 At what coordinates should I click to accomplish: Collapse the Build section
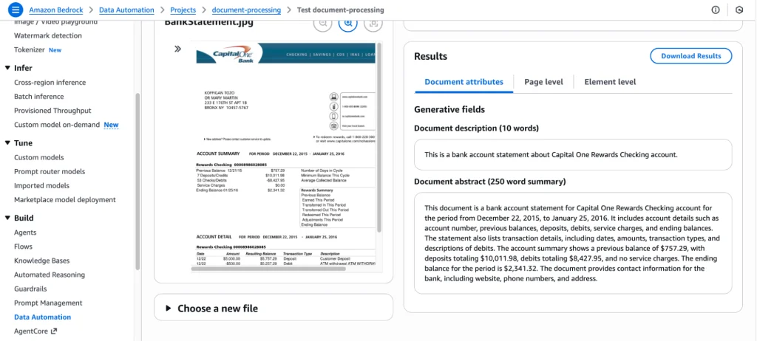(7, 218)
